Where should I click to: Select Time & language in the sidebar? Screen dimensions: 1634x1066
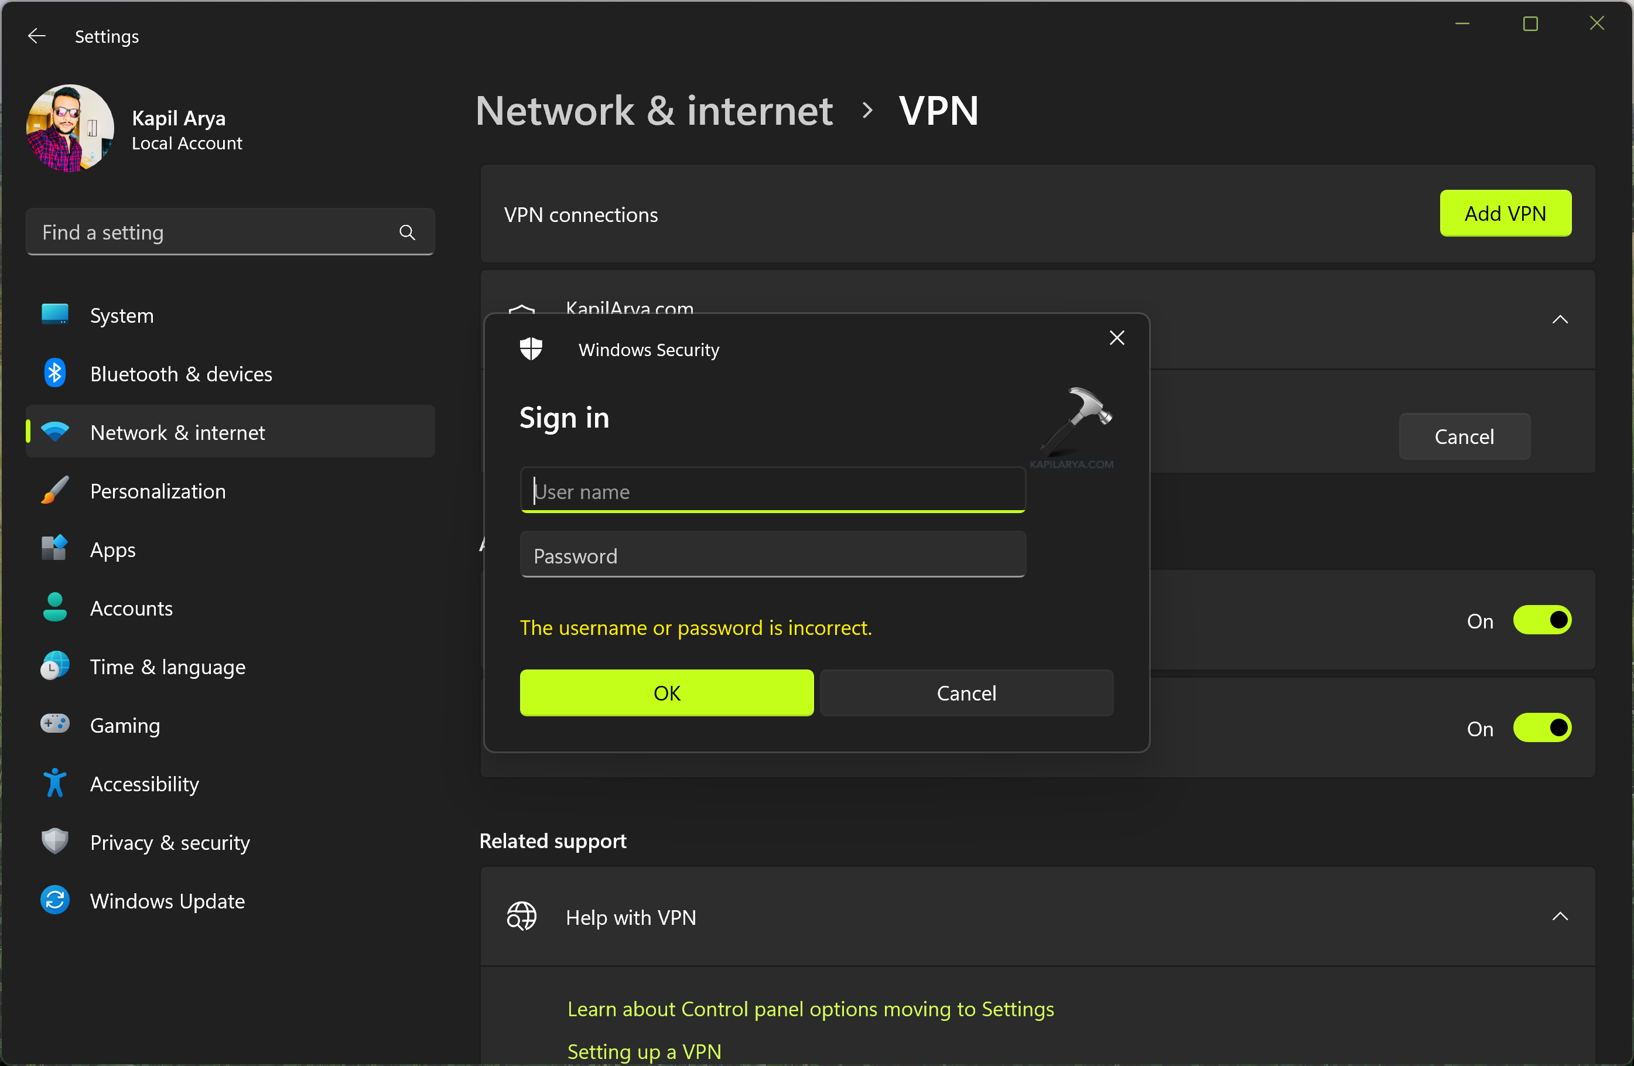coord(167,667)
